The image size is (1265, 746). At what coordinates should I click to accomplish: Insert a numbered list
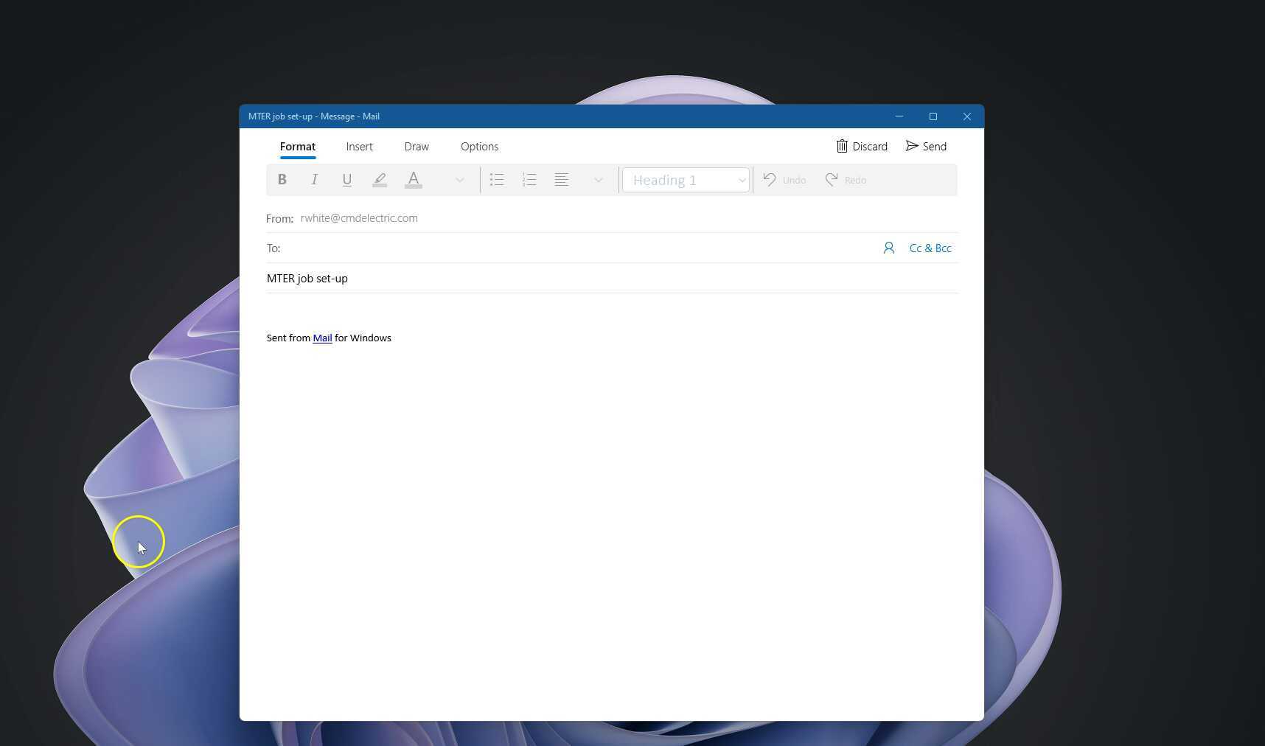(529, 180)
